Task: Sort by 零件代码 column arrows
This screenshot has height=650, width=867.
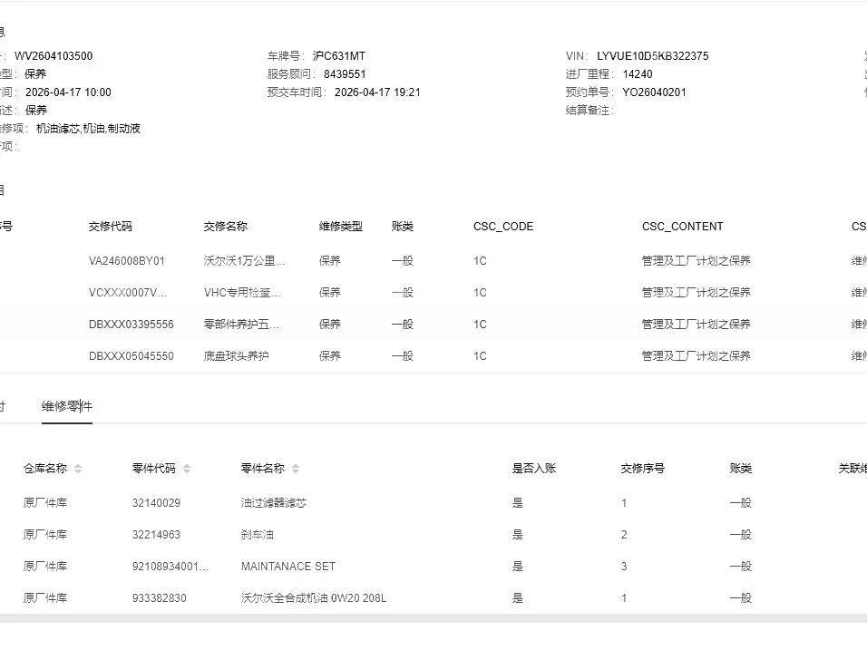Action: point(187,469)
